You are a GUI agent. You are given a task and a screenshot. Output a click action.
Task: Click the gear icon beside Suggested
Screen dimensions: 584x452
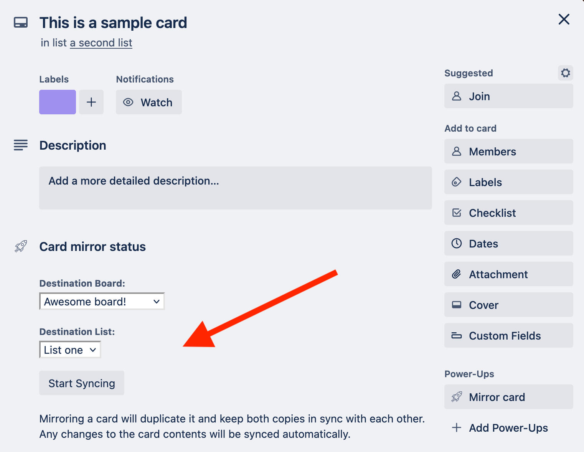[565, 73]
